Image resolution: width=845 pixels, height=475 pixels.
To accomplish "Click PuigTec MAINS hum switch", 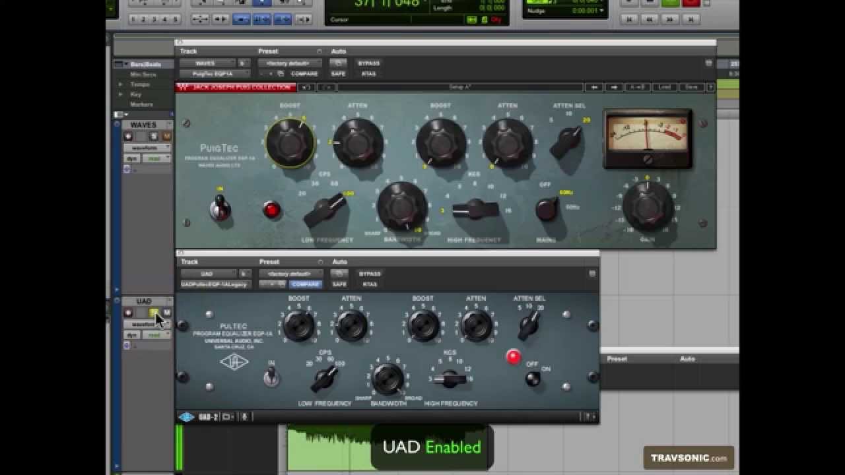I will pos(547,209).
